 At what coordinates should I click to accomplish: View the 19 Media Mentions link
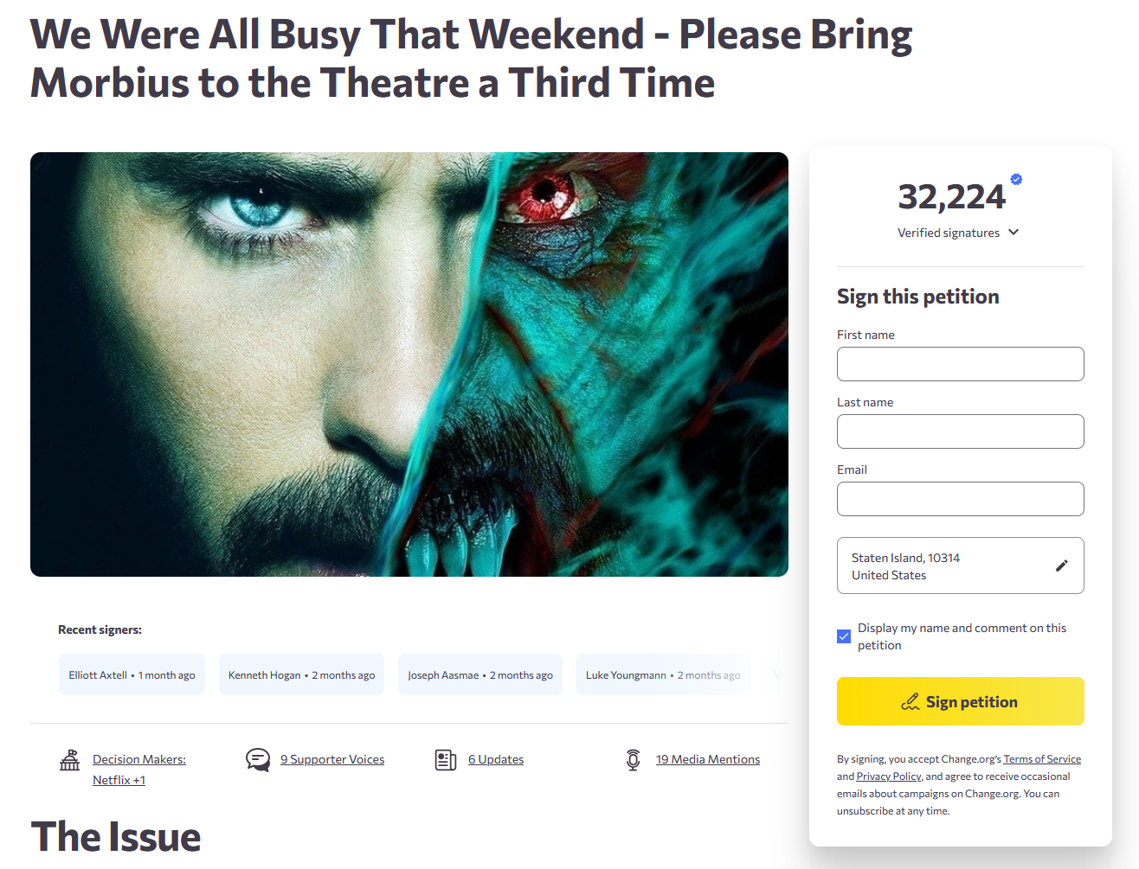click(708, 759)
